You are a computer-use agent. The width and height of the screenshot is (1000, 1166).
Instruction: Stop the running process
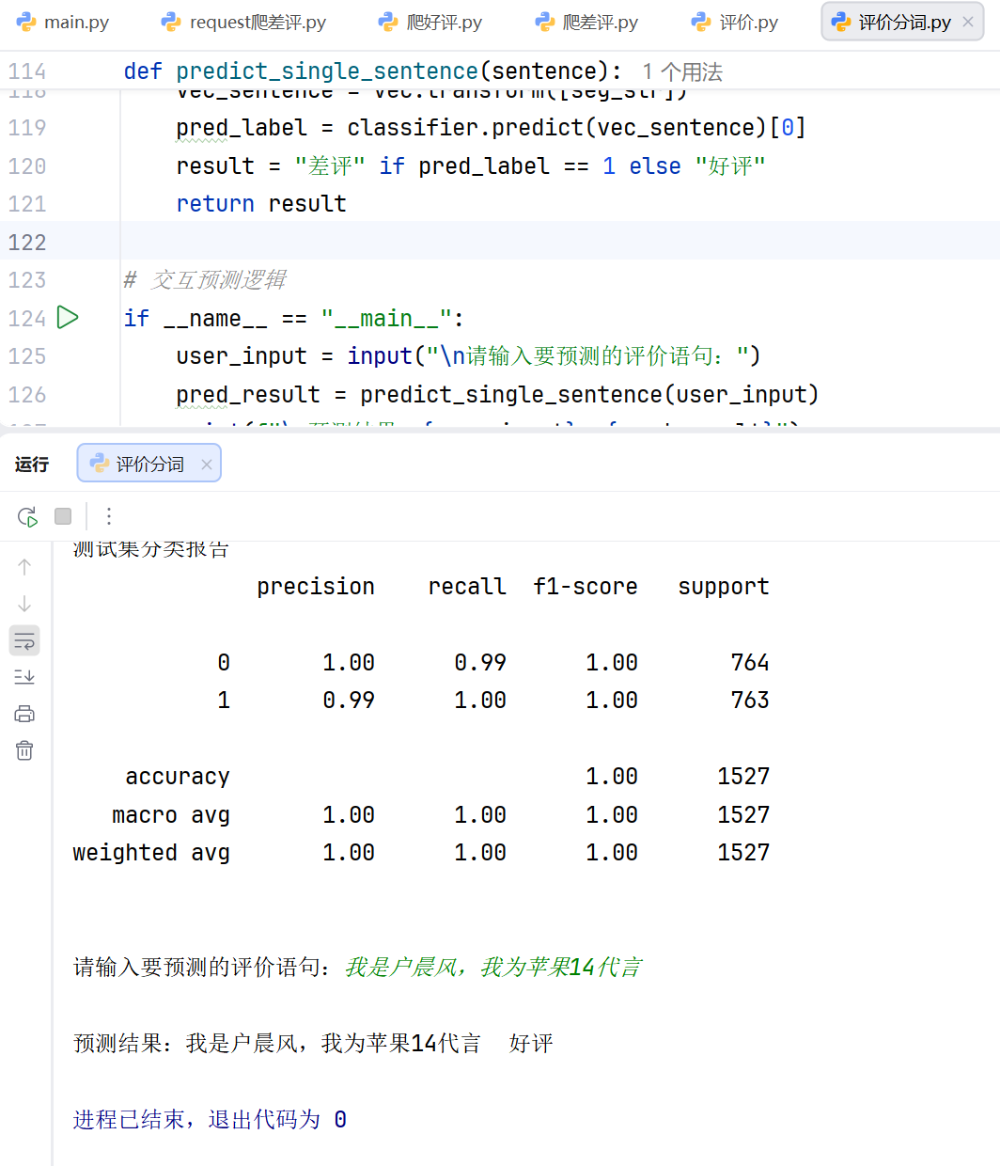63,516
